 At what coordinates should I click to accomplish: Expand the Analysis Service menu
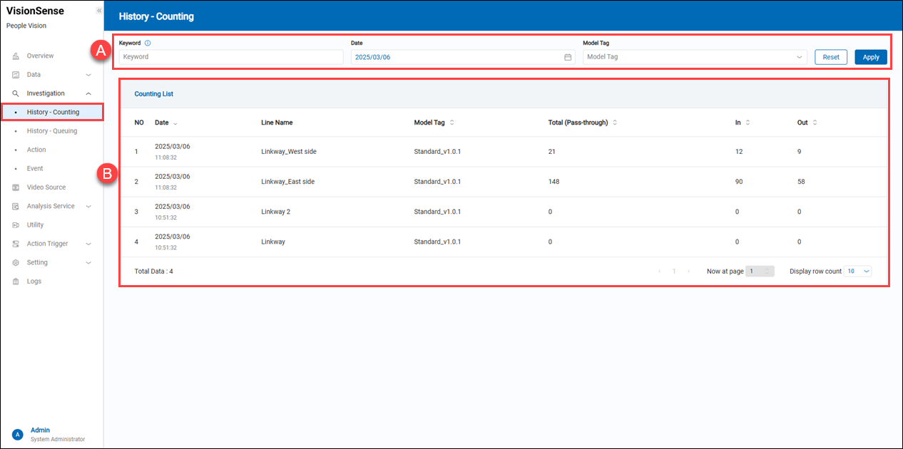(x=50, y=206)
